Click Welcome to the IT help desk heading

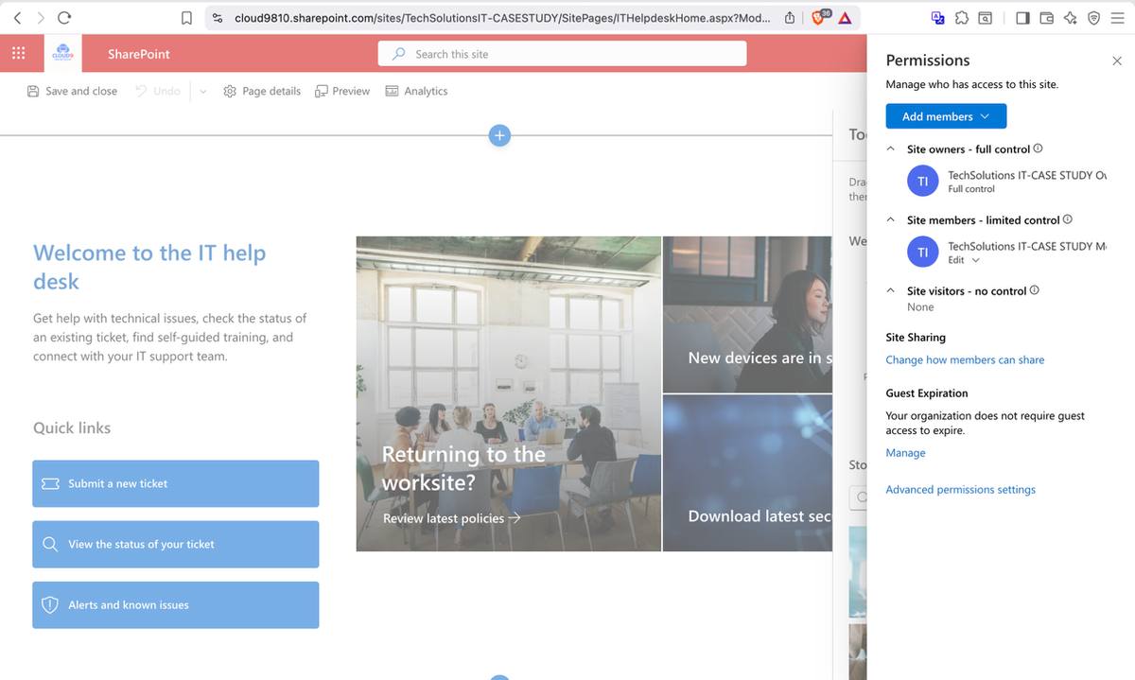149,267
